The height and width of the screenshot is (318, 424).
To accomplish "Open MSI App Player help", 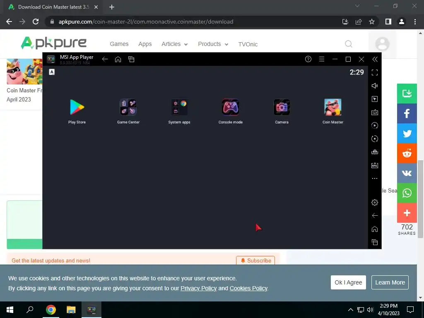I will click(308, 59).
